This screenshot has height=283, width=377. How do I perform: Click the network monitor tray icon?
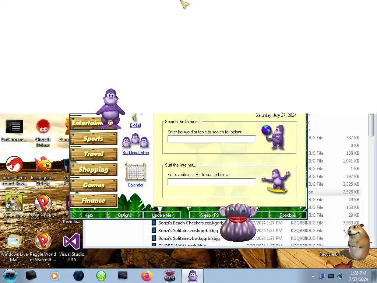(x=331, y=276)
